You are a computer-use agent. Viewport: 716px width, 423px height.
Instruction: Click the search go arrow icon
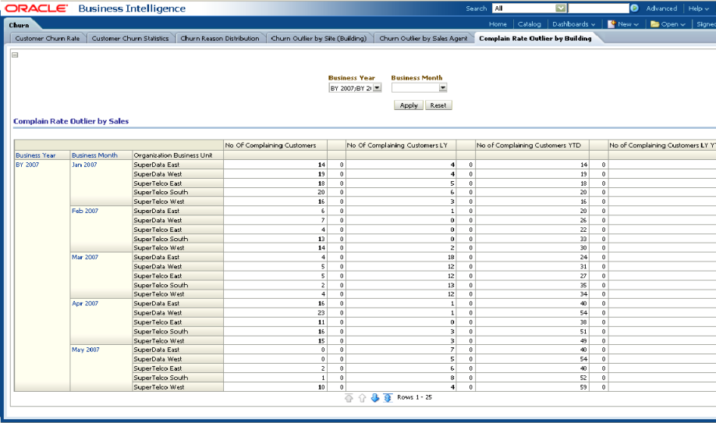634,9
